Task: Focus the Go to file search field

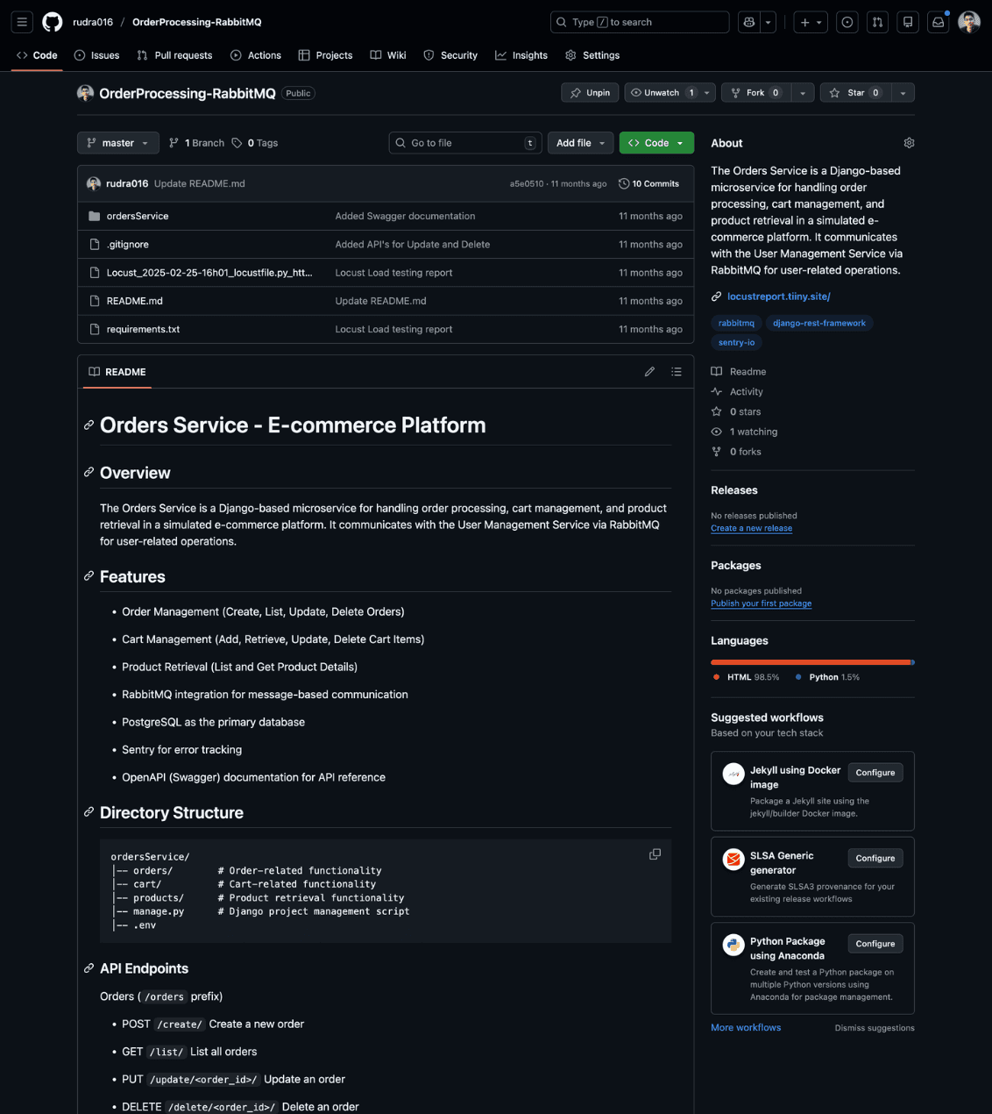Action: [x=465, y=143]
